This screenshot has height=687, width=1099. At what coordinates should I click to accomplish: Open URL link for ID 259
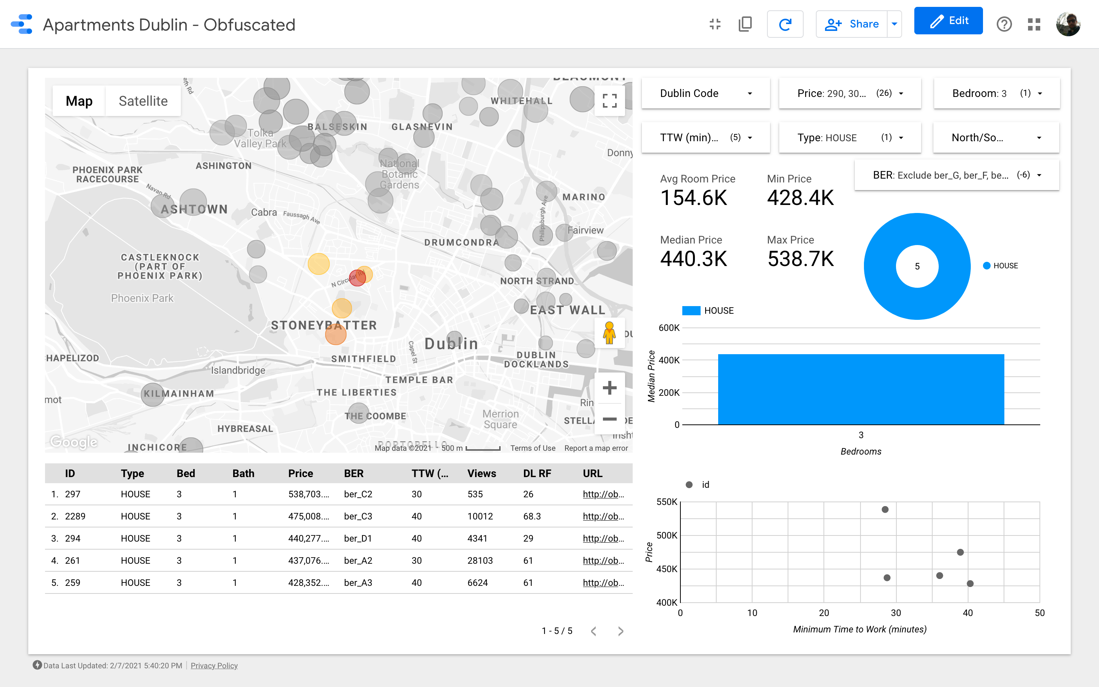(604, 583)
